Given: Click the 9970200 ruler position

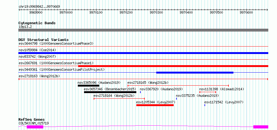Looking at the screenshot, I should coord(126,12).
